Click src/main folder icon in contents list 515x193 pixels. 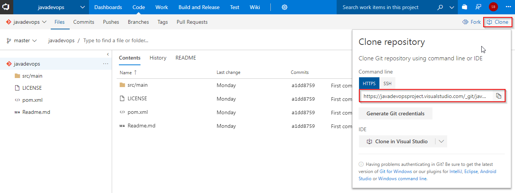[122, 85]
